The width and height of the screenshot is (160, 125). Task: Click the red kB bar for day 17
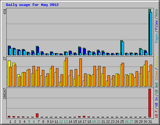pos(84,117)
